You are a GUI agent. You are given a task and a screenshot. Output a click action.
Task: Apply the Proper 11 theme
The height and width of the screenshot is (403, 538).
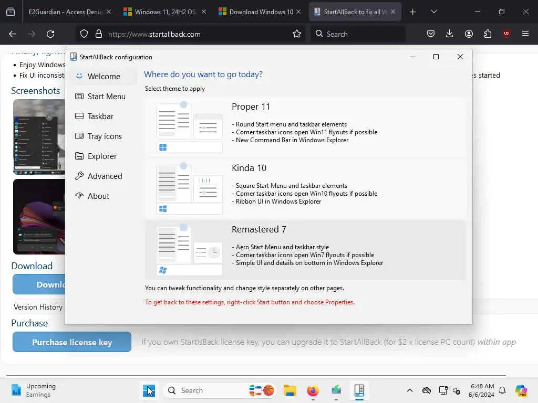[305, 127]
